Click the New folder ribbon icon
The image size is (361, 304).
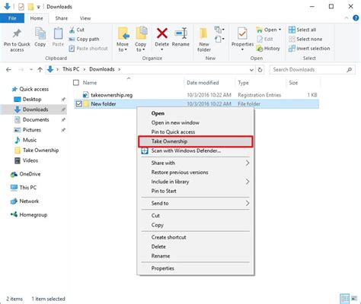203,33
